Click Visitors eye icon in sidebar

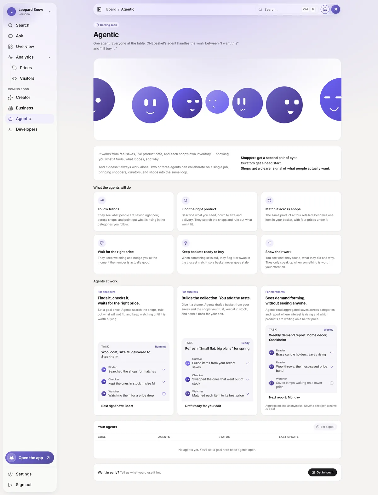pos(14,78)
